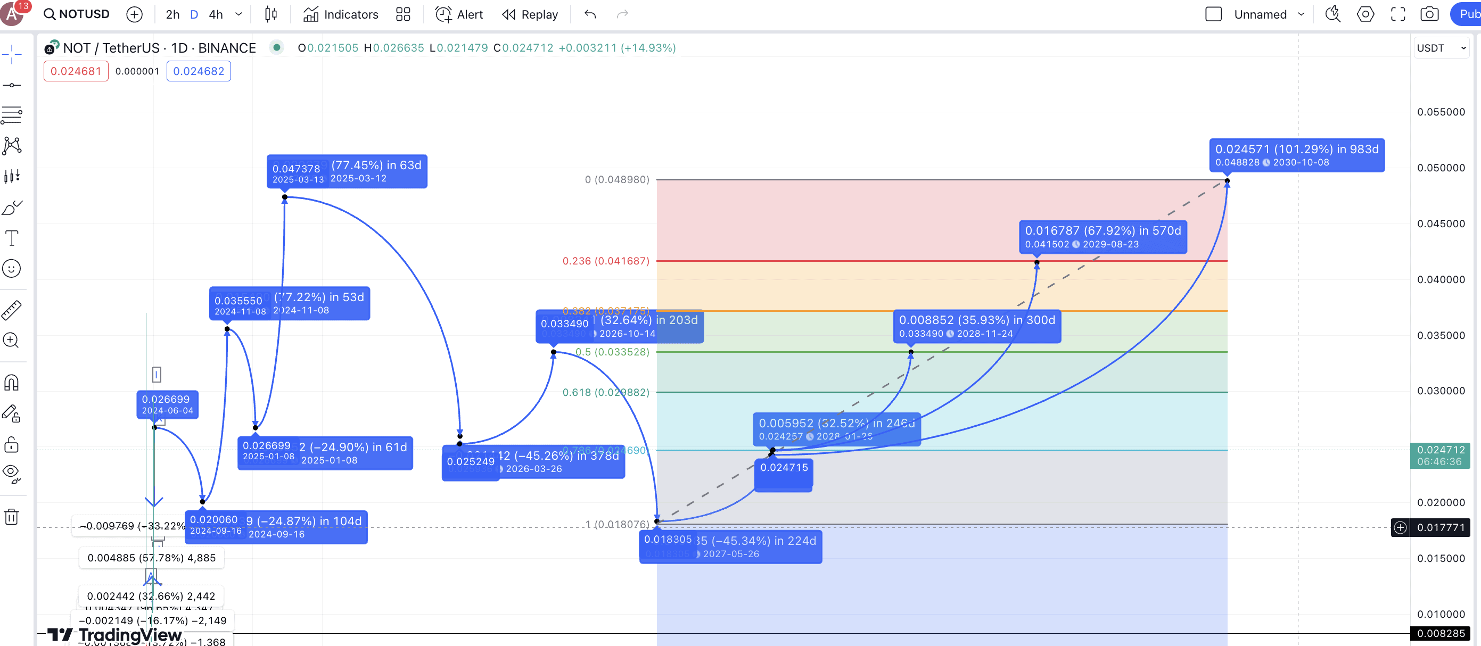
Task: Click the Replay button
Action: [530, 14]
